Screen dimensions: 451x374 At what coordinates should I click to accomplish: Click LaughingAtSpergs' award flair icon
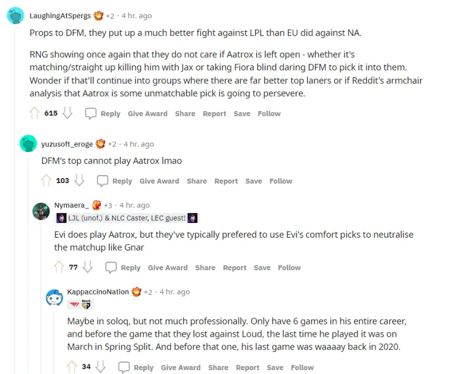pos(98,16)
